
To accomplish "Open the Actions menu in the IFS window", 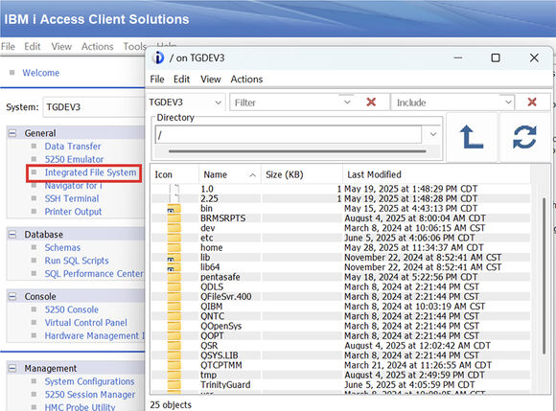I will [x=246, y=79].
